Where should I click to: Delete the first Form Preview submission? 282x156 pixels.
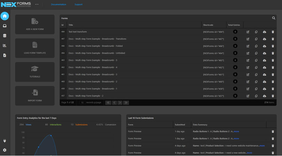(273, 132)
